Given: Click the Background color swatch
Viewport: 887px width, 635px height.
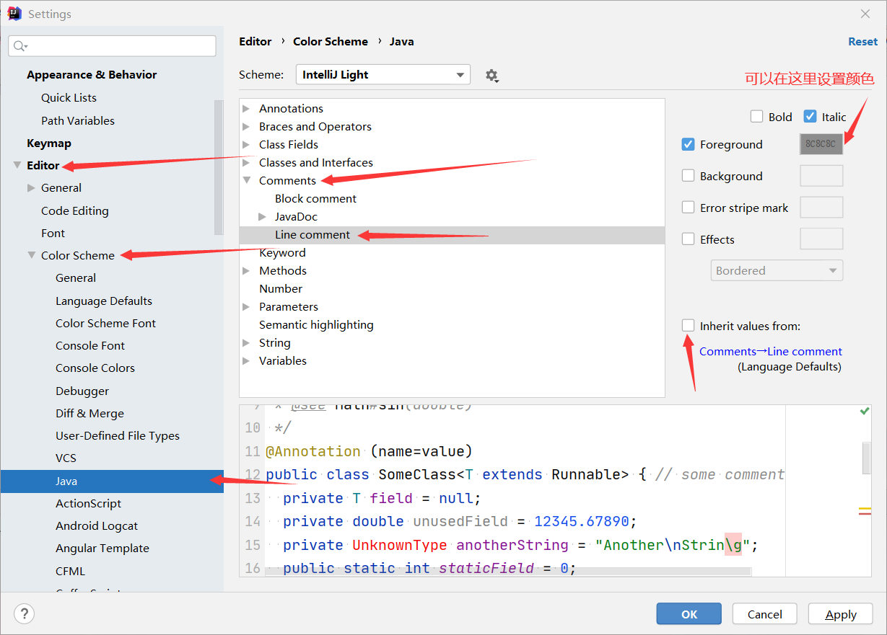Looking at the screenshot, I should tap(821, 176).
